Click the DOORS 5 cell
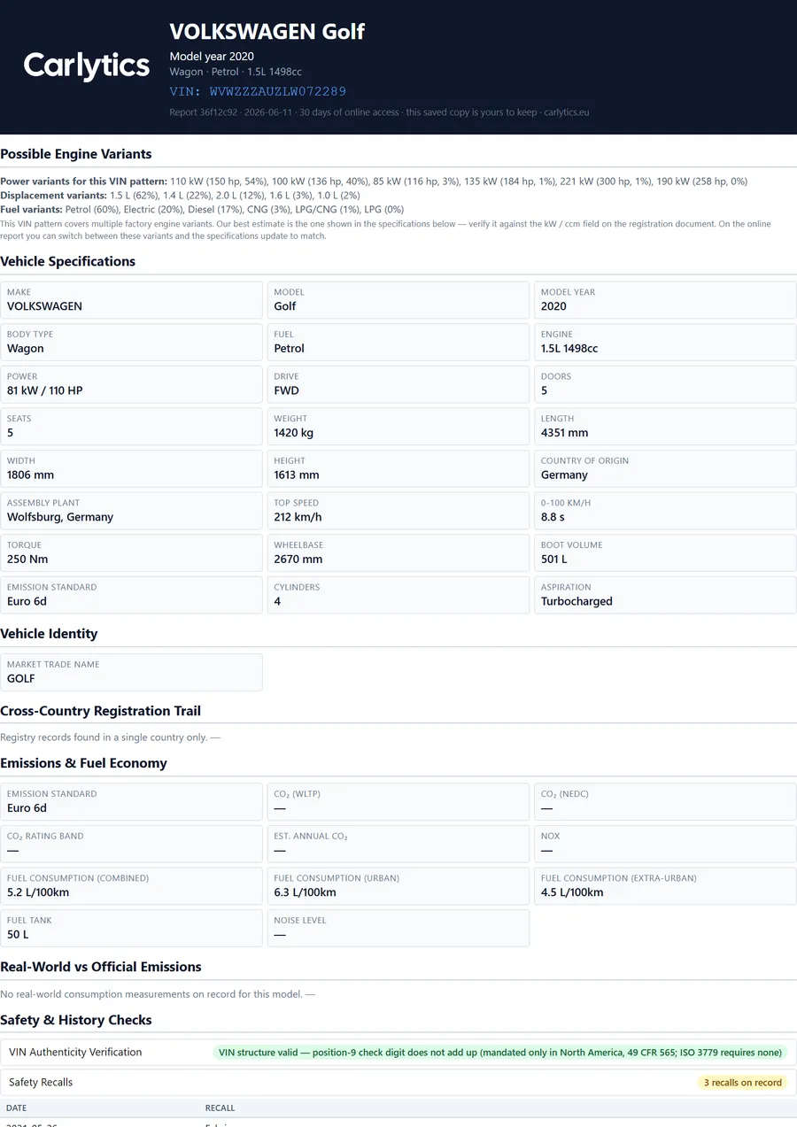The image size is (797, 1127). click(665, 384)
